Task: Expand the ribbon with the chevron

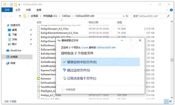Action: pyautogui.click(x=167, y=10)
